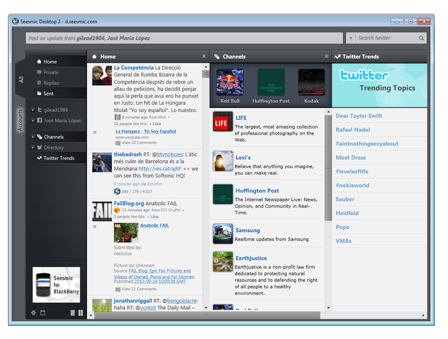Focus the Search twitter field
448x339 pixels.
pyautogui.click(x=387, y=38)
